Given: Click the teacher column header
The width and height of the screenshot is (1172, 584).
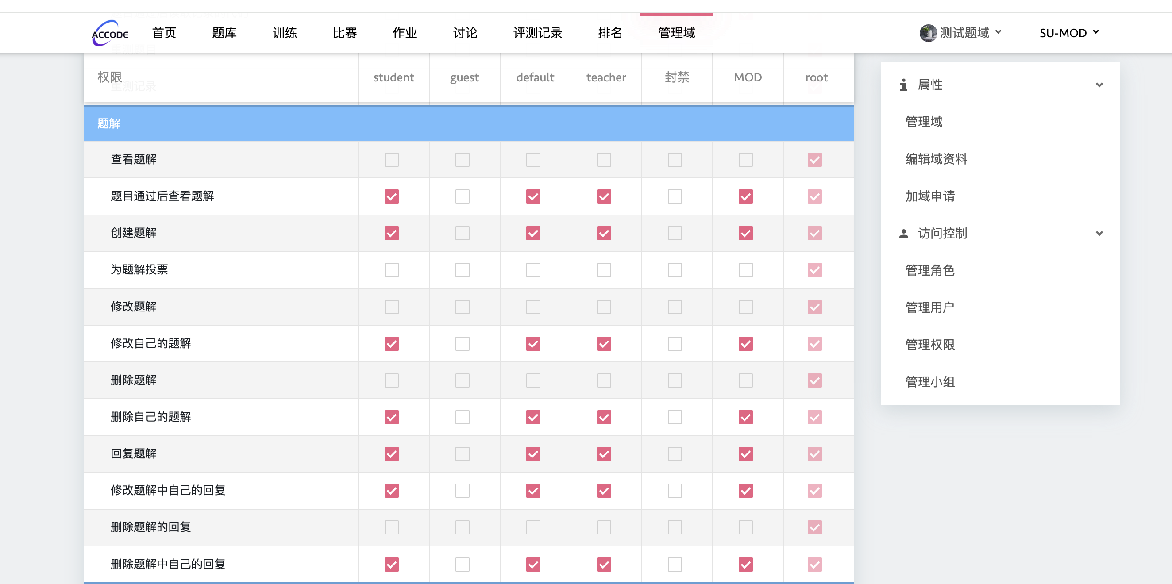Looking at the screenshot, I should 606,78.
